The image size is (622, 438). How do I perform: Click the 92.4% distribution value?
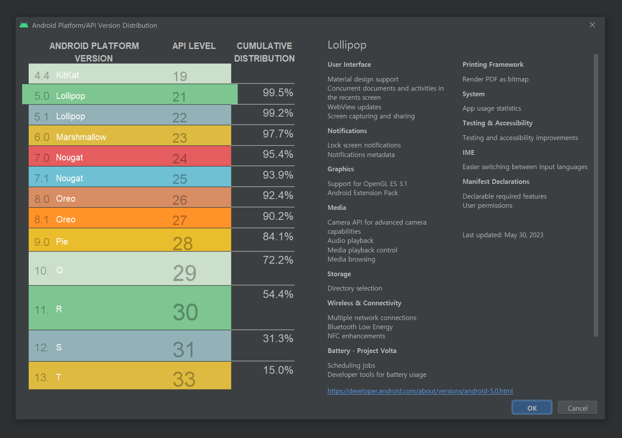tap(278, 195)
